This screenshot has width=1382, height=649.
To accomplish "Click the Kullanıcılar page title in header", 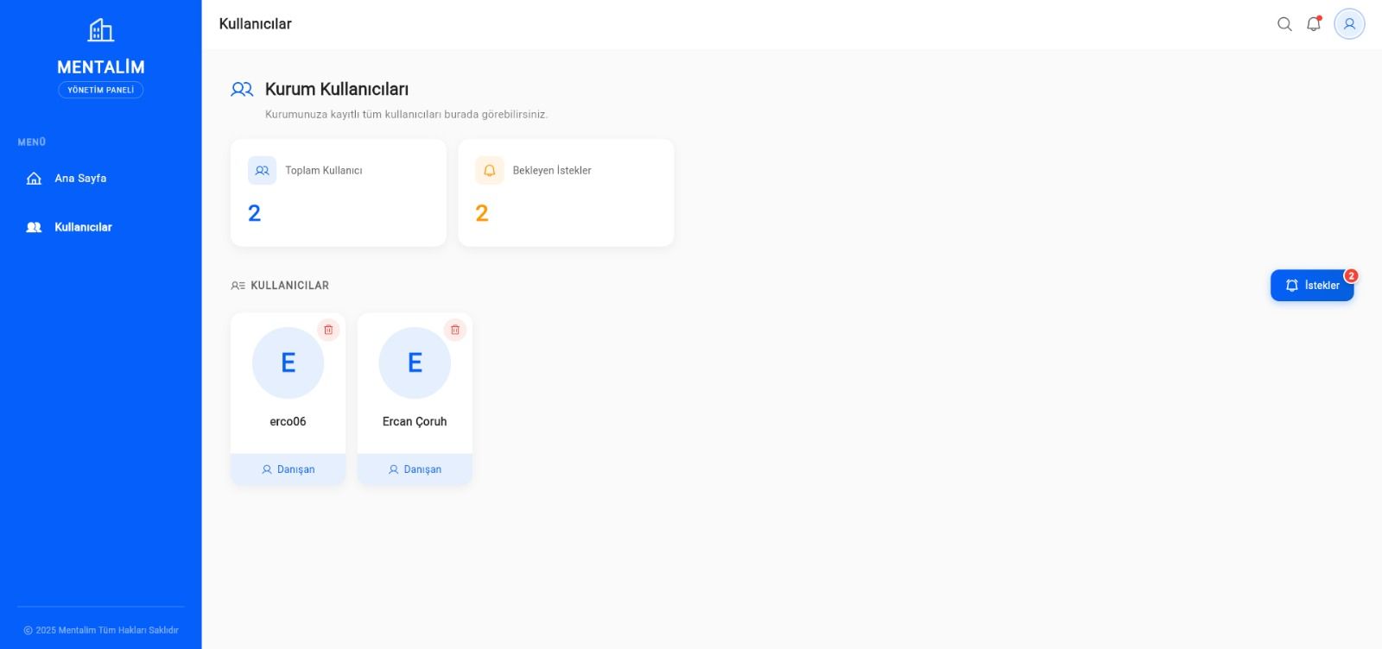I will tap(256, 24).
